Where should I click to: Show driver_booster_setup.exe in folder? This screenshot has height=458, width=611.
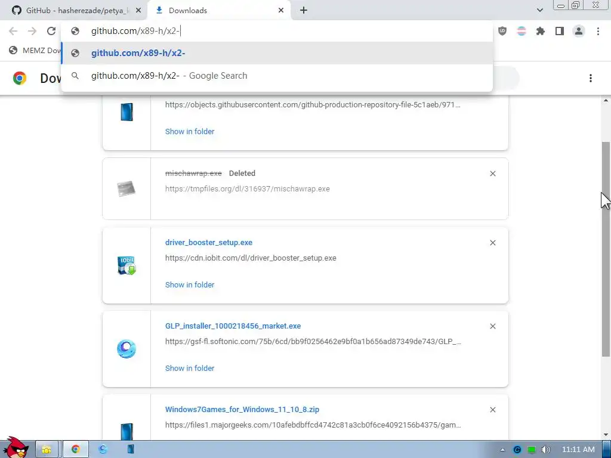(x=190, y=285)
